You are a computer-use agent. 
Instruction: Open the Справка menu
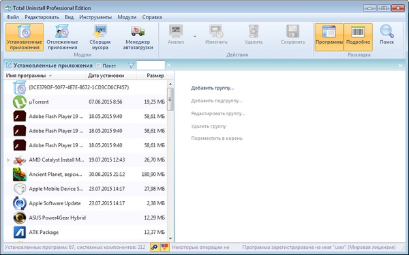(152, 17)
